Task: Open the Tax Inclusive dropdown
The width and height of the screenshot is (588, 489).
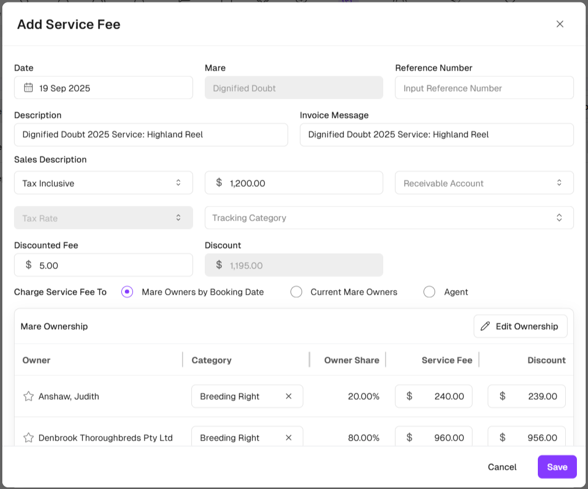Action: (103, 183)
